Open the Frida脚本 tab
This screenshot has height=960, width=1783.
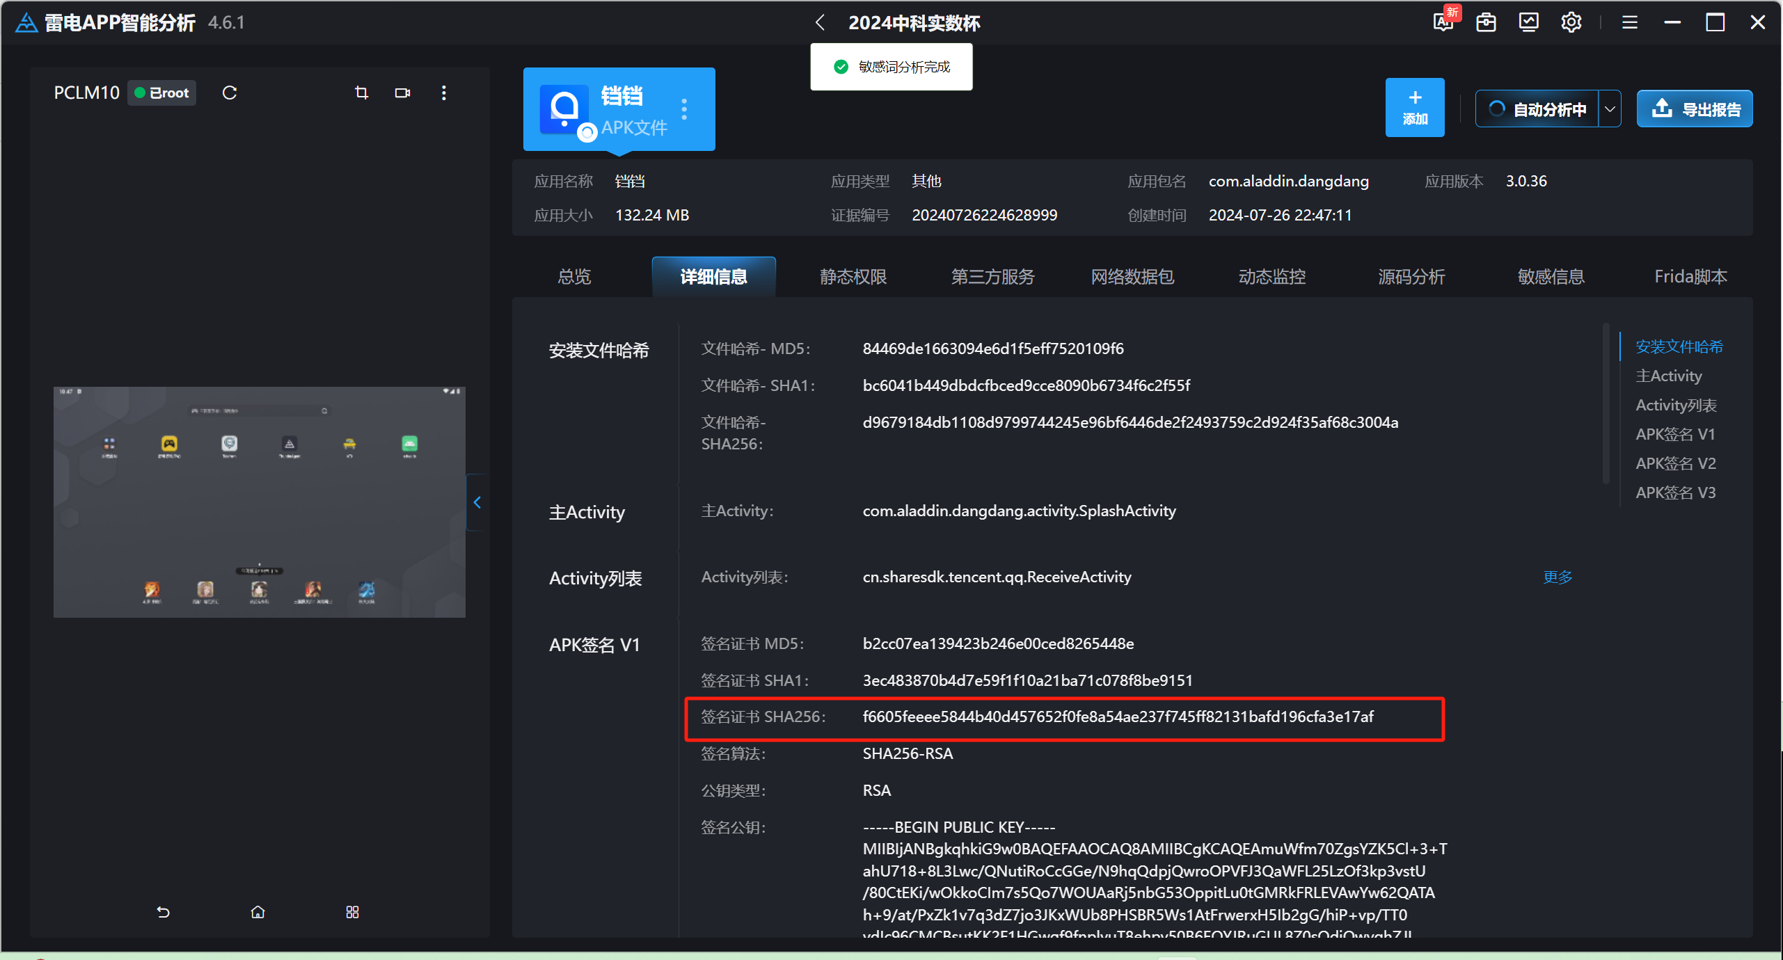(x=1690, y=277)
